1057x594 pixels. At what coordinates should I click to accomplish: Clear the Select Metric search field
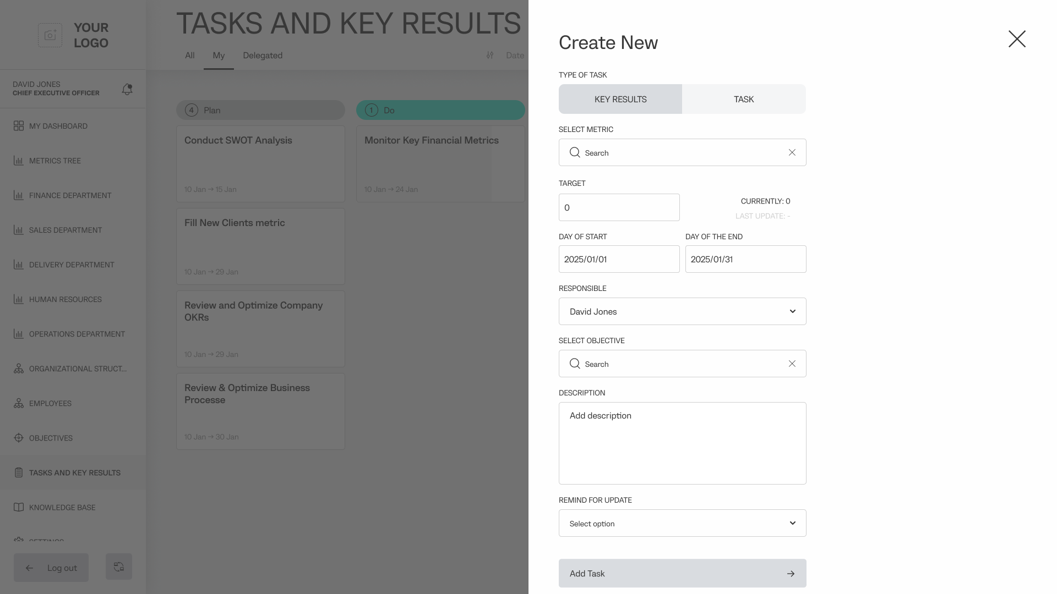pyautogui.click(x=792, y=152)
